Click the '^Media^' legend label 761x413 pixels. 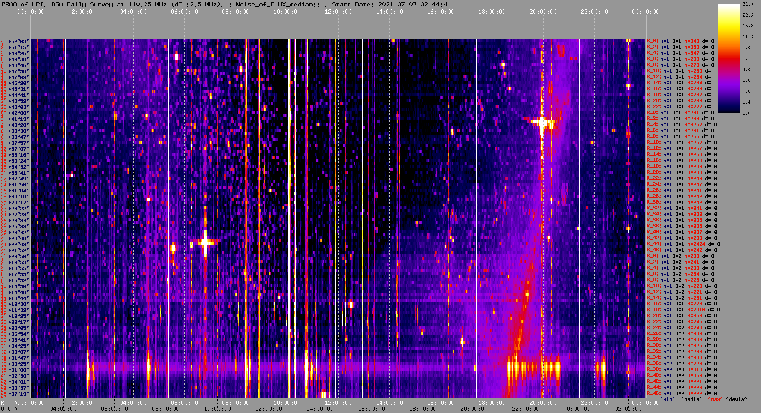691,399
